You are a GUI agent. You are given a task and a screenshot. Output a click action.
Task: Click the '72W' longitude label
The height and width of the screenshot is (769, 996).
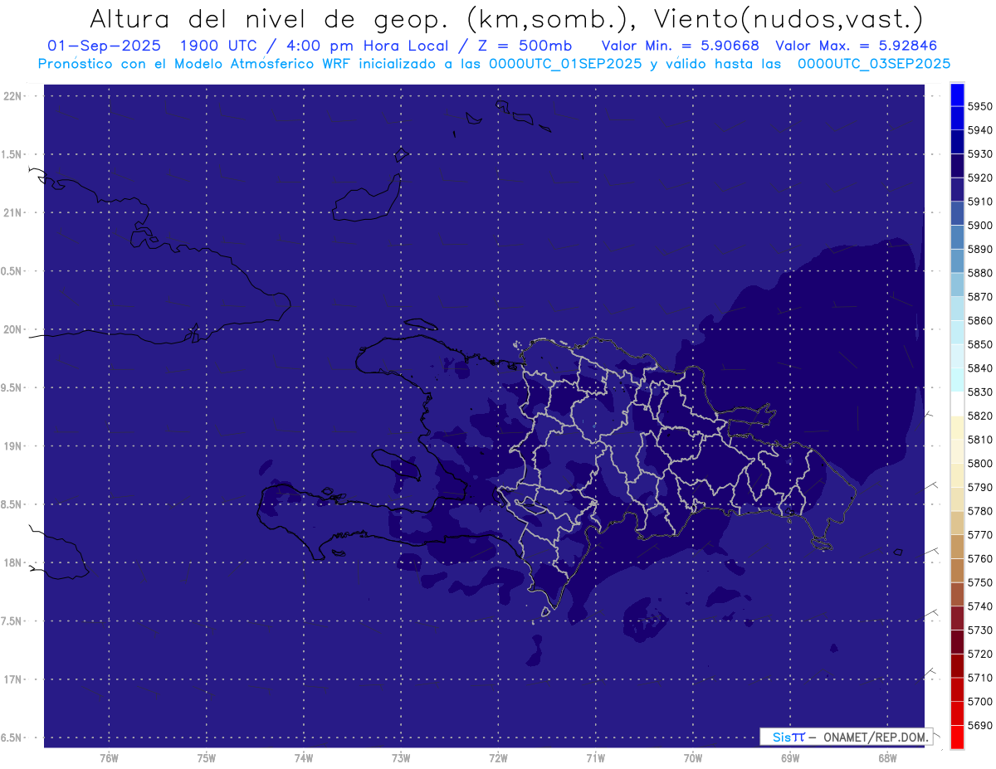pos(498,757)
